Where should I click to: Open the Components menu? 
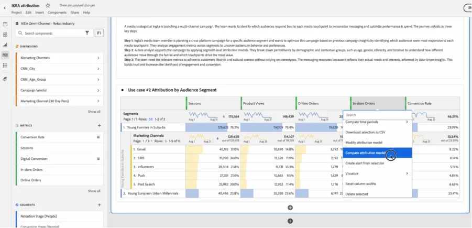(x=57, y=13)
